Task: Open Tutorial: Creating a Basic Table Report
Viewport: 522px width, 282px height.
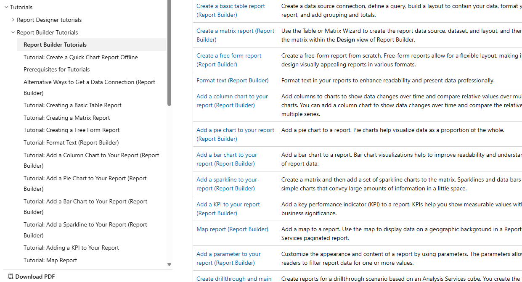Action: click(x=72, y=105)
